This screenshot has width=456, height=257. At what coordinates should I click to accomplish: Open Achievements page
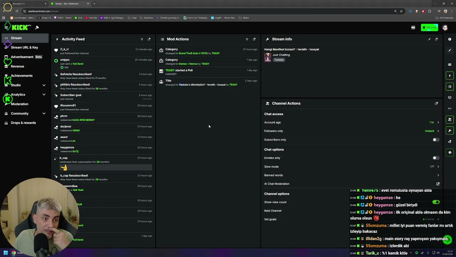coord(25,76)
